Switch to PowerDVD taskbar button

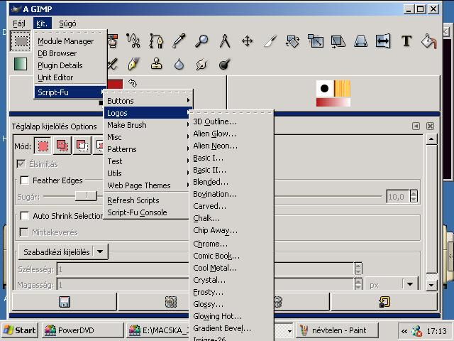(x=83, y=330)
